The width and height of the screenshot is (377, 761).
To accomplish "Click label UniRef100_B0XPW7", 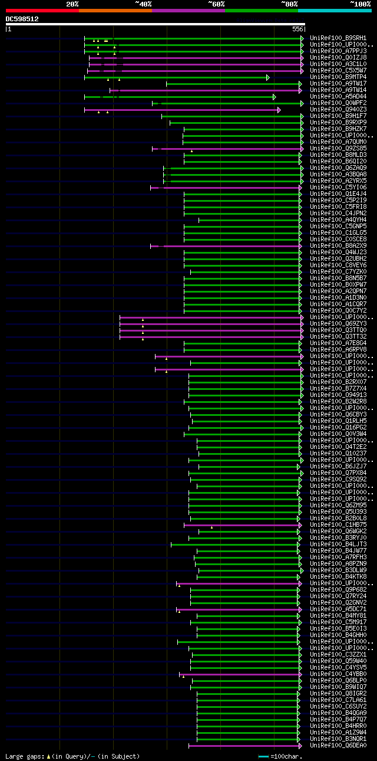I will click(x=338, y=285).
